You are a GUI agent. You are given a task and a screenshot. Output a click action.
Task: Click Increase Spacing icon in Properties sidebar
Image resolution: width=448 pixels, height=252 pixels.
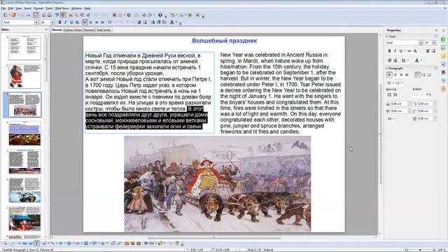389,95
